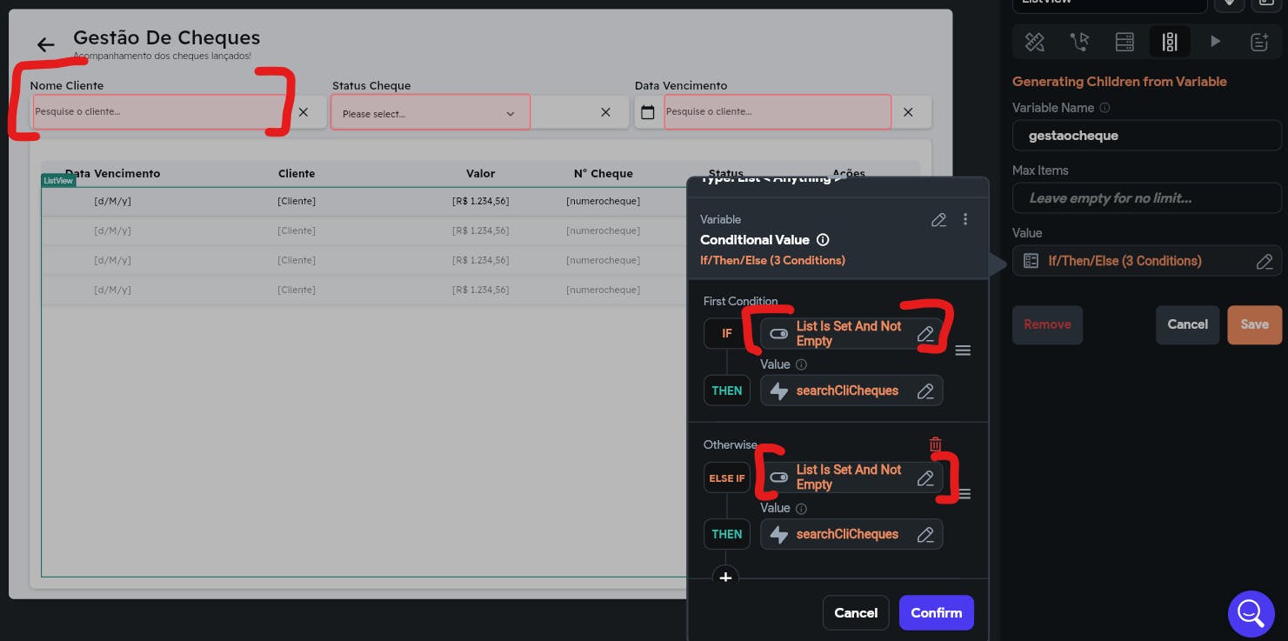Save the Generating Children settings

point(1254,324)
